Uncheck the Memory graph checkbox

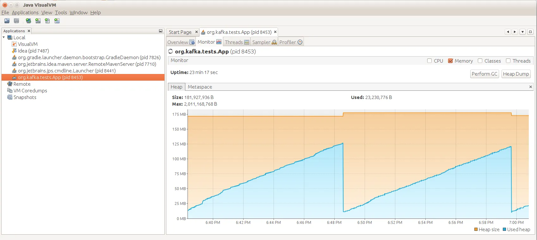click(x=451, y=61)
